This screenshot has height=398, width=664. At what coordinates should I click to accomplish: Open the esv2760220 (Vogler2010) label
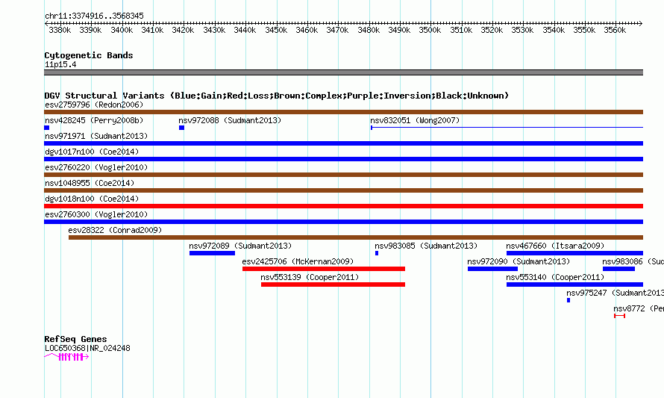point(96,167)
